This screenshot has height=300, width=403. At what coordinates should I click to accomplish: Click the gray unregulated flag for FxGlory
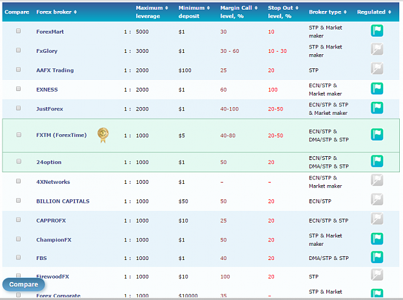377,49
